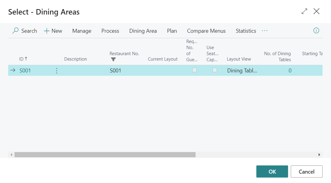Open the S001 row three-dot menu
Viewport: 331px width, 183px height.
tap(57, 71)
